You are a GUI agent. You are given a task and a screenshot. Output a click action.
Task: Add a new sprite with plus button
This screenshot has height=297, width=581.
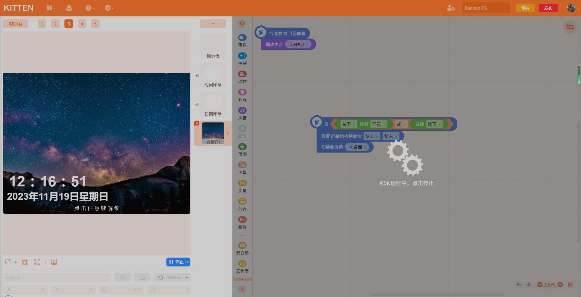[213, 24]
